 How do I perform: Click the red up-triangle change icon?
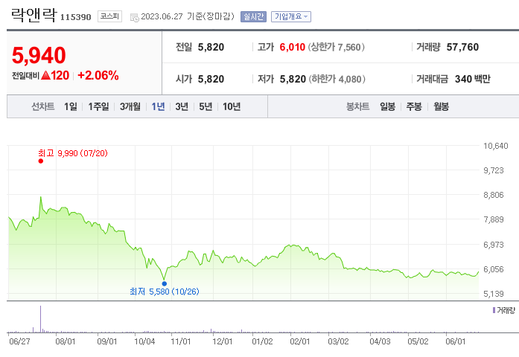pos(45,75)
